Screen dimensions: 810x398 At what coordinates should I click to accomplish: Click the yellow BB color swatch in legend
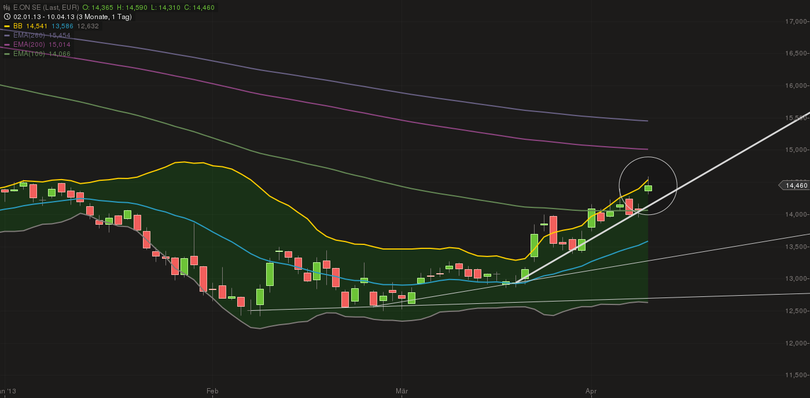pos(7,26)
